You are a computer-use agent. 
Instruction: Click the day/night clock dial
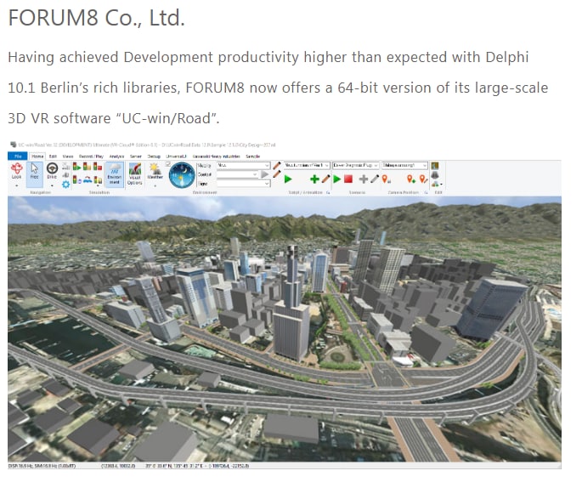[x=182, y=175]
